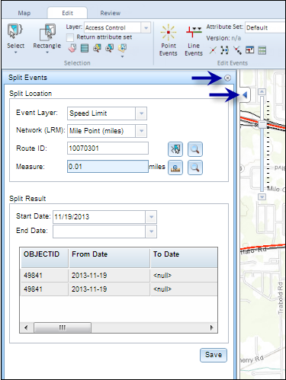The width and height of the screenshot is (286, 380).
Task: Click map zoom out arrow at slider bottom
Action: coord(262,196)
